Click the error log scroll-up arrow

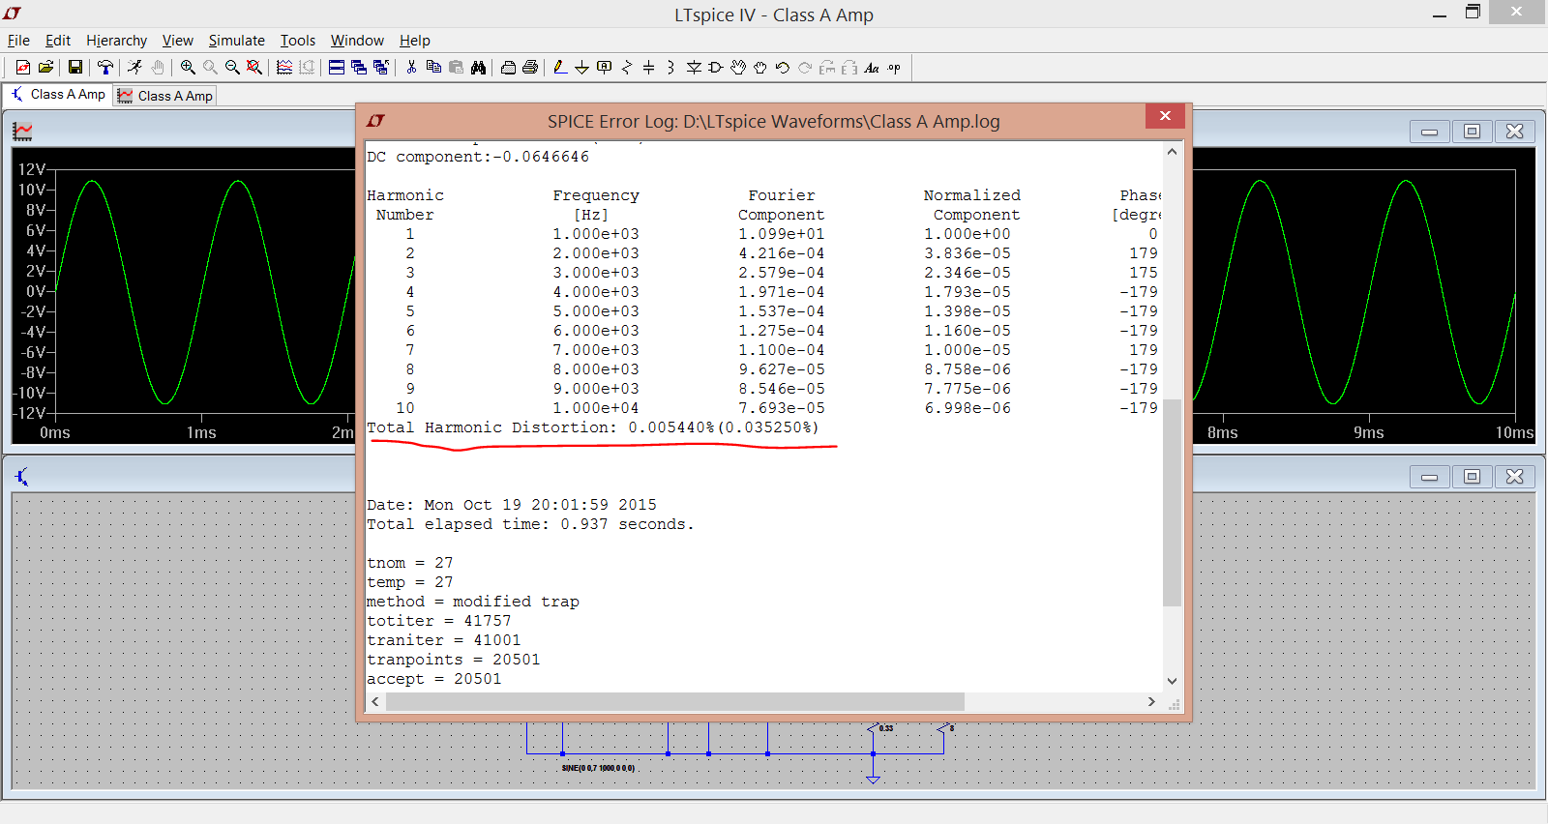coord(1172,152)
